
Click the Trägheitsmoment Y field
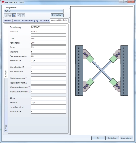[x=49, y=78]
